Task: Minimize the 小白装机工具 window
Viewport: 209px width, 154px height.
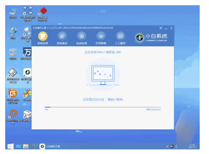Action: (166, 28)
